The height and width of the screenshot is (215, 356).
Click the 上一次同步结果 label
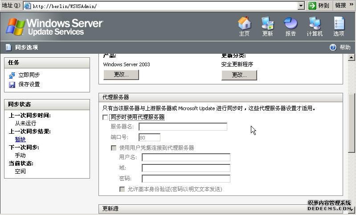click(x=30, y=131)
